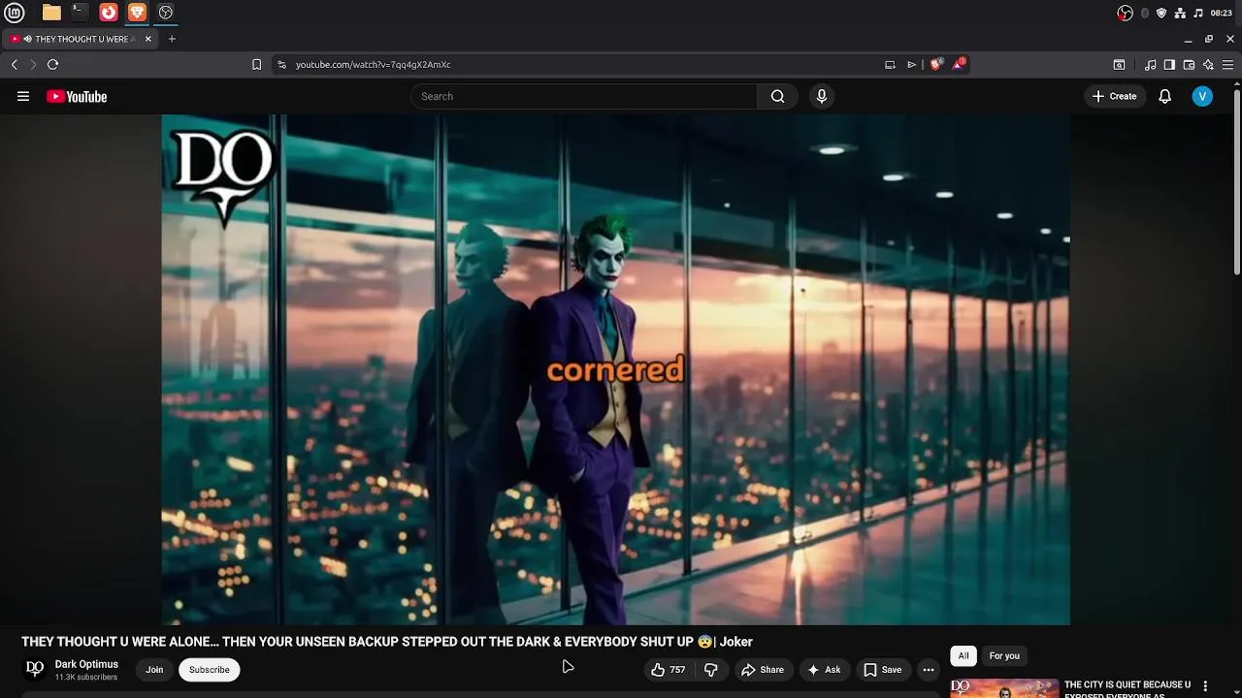Select the Brave browser taskbar icon

click(x=137, y=13)
